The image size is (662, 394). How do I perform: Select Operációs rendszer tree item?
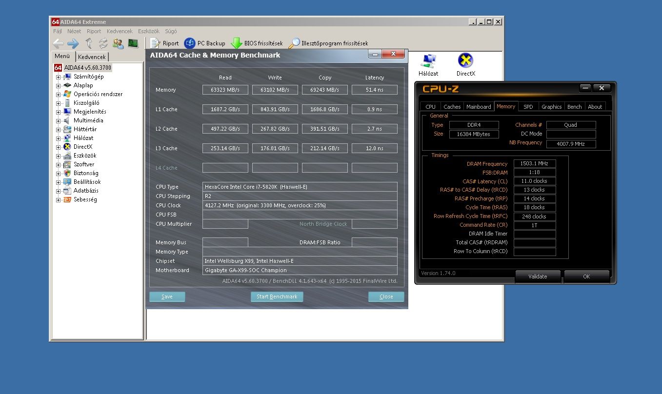click(98, 94)
